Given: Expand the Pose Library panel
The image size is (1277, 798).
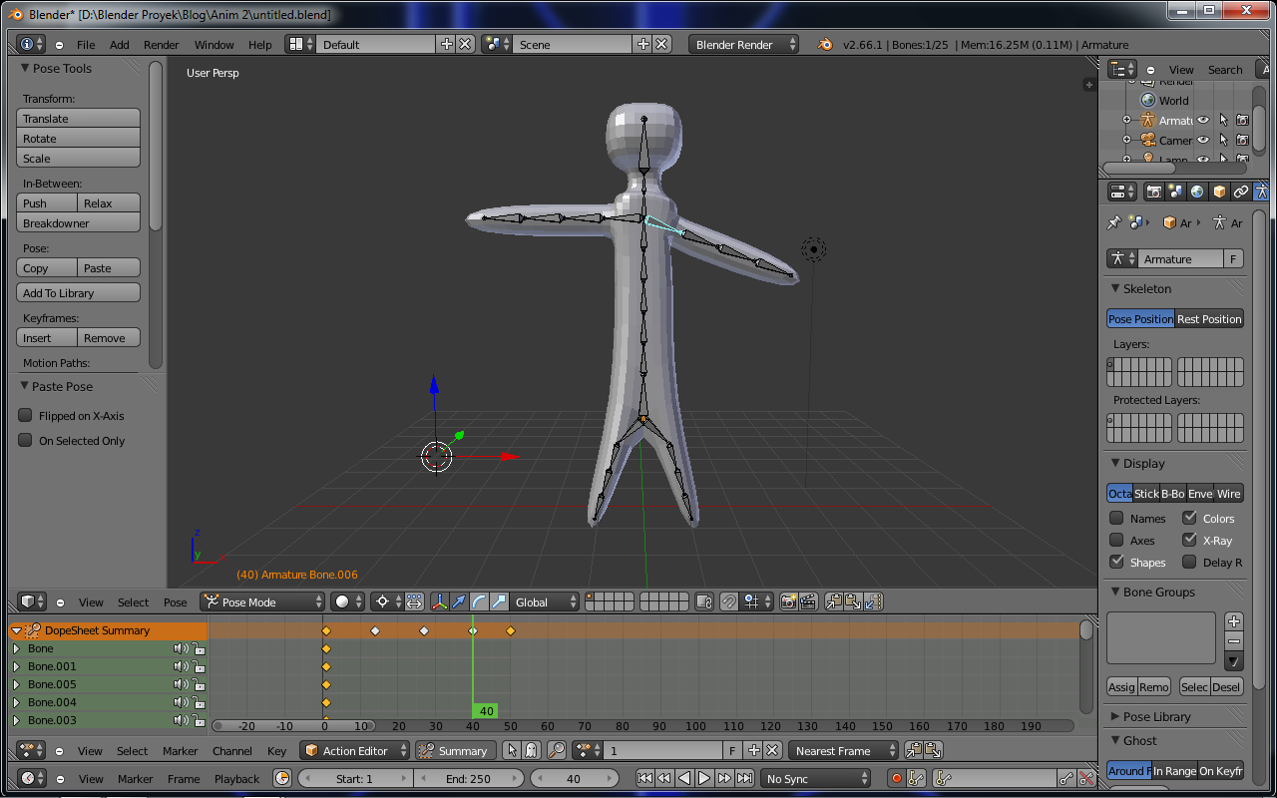Looking at the screenshot, I should pyautogui.click(x=1115, y=716).
